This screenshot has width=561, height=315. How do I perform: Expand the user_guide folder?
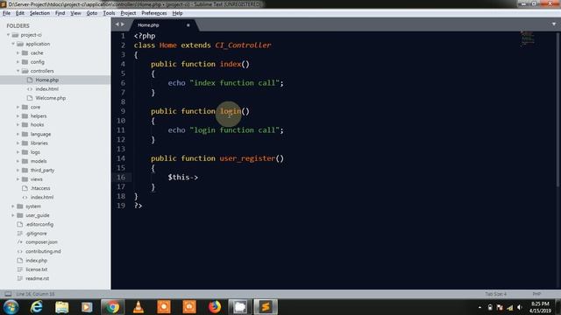coord(13,215)
